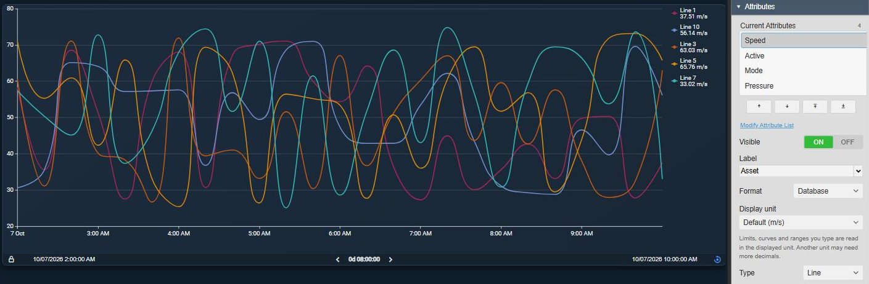Click the 9:00 AM axis label
Image resolution: width=869 pixels, height=284 pixels.
coord(582,234)
